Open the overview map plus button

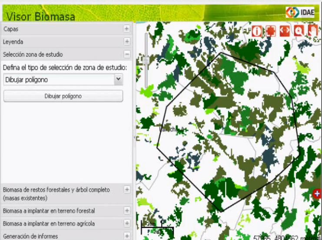tap(318, 193)
